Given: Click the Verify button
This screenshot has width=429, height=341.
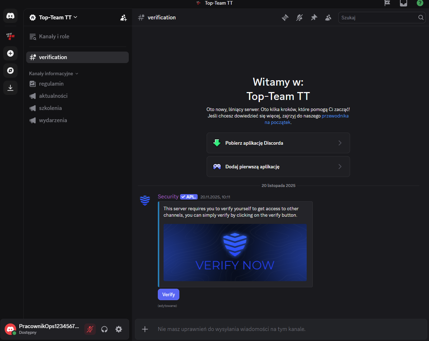Looking at the screenshot, I should [169, 294].
